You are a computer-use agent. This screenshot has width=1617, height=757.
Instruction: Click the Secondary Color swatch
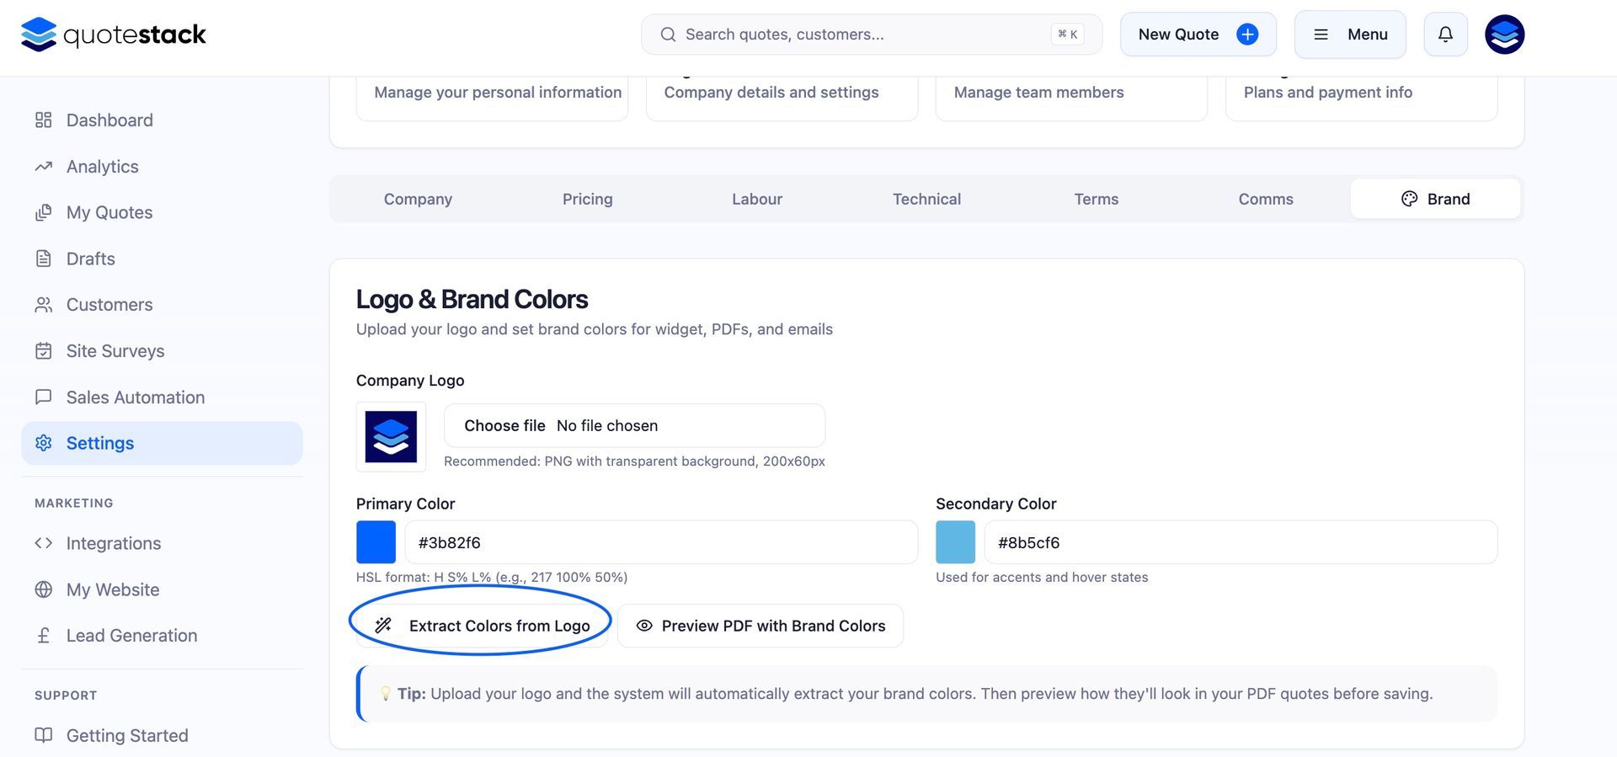point(955,542)
